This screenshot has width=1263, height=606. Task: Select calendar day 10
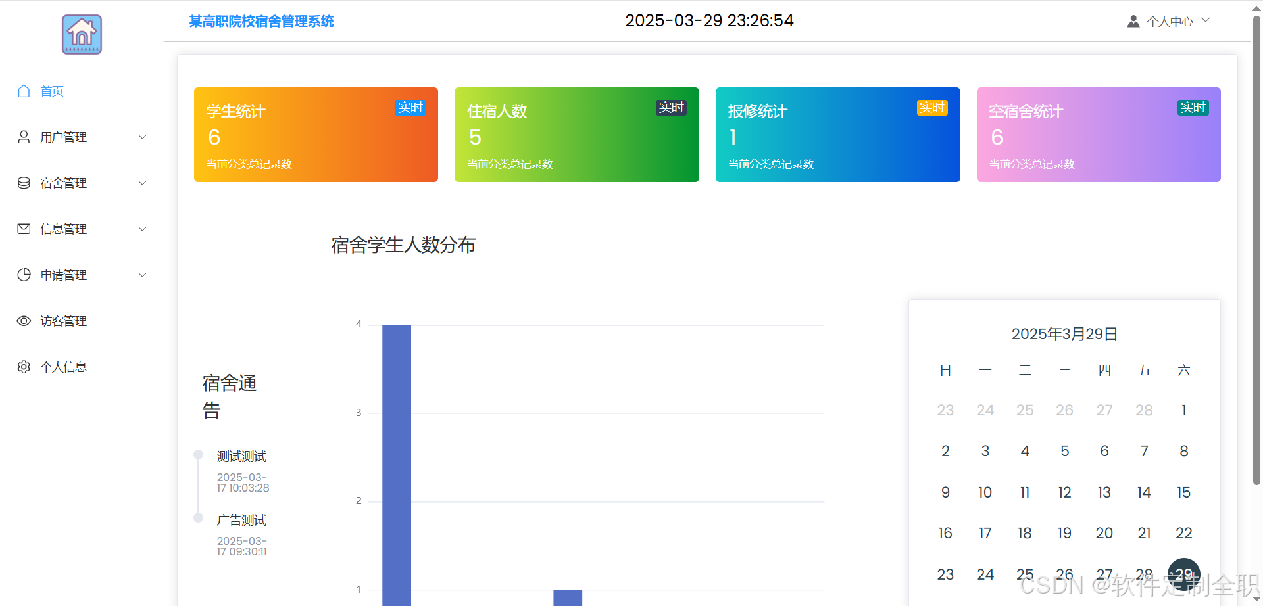(x=985, y=492)
